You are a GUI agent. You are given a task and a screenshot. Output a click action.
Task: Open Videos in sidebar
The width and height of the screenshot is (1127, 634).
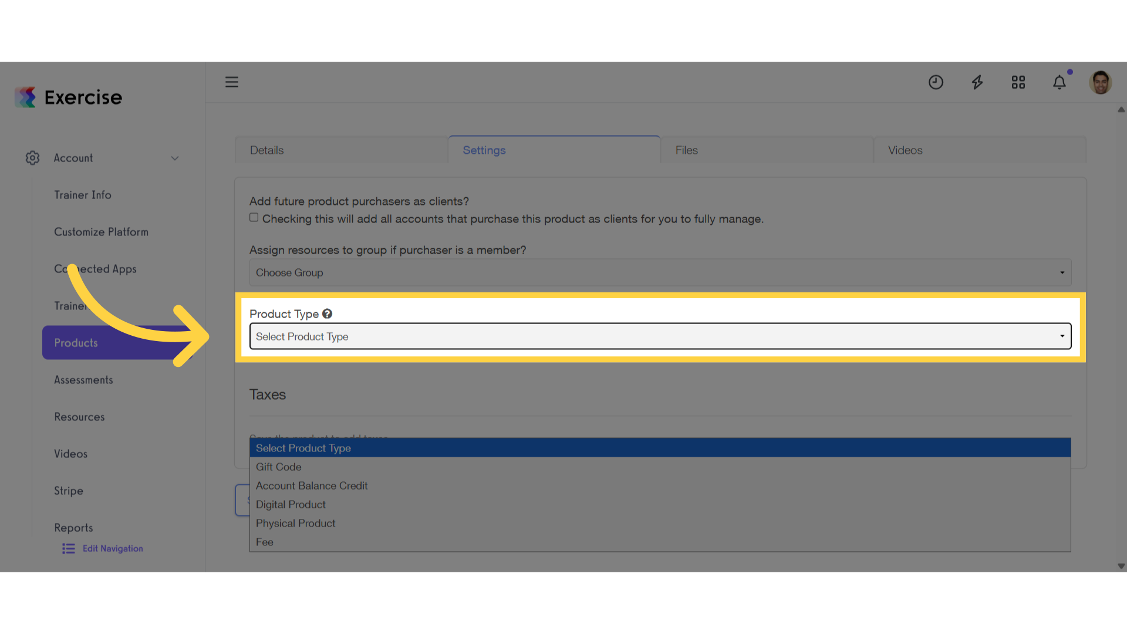coord(70,454)
